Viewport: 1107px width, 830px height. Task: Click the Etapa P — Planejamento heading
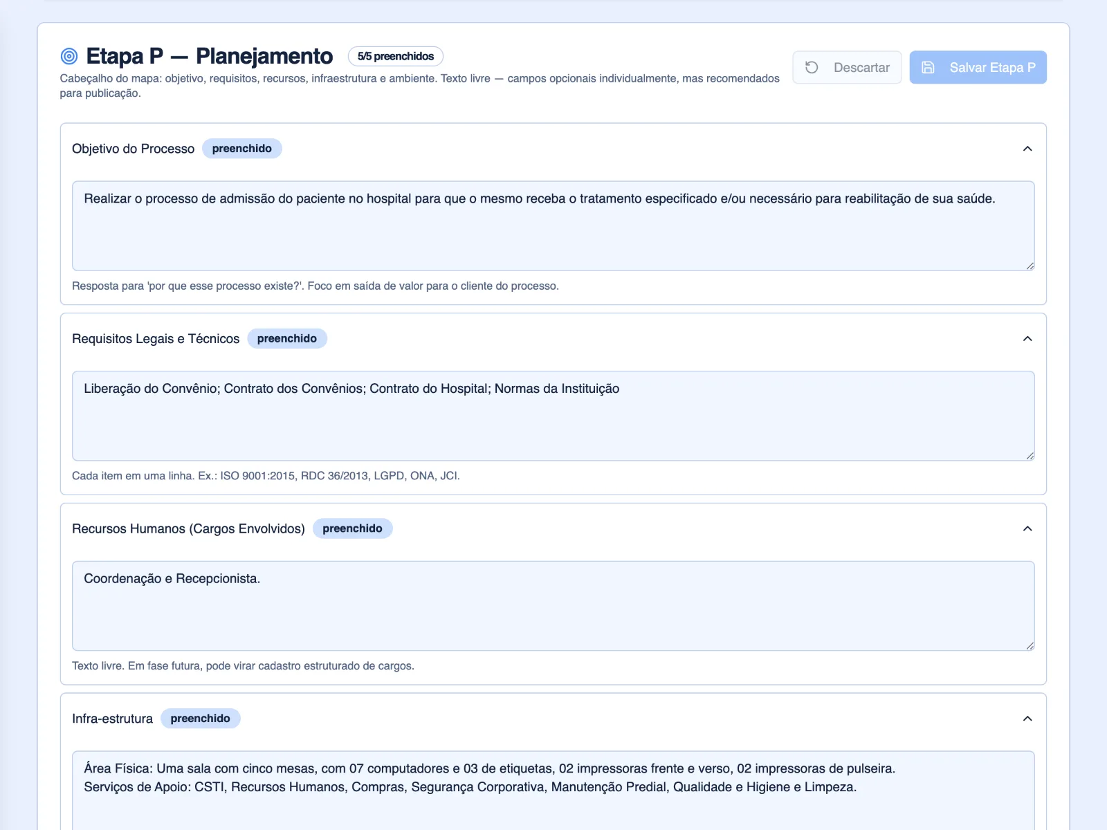coord(209,56)
